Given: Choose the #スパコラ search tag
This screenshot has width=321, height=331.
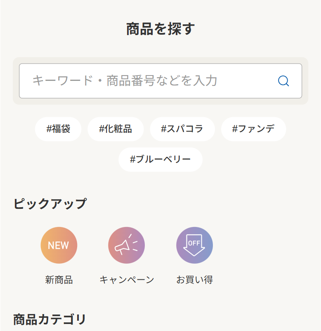Looking at the screenshot, I should (x=182, y=129).
